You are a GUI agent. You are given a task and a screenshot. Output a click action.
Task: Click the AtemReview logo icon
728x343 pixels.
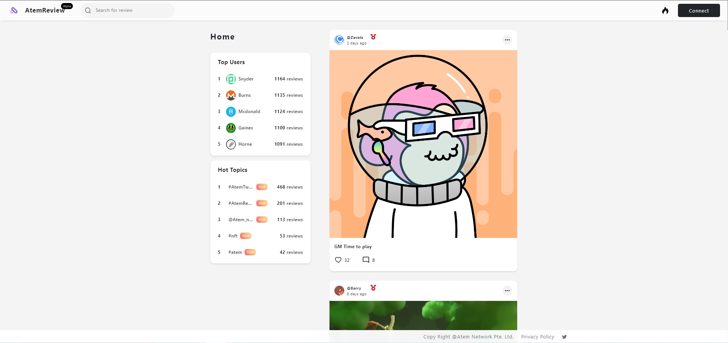pos(14,11)
